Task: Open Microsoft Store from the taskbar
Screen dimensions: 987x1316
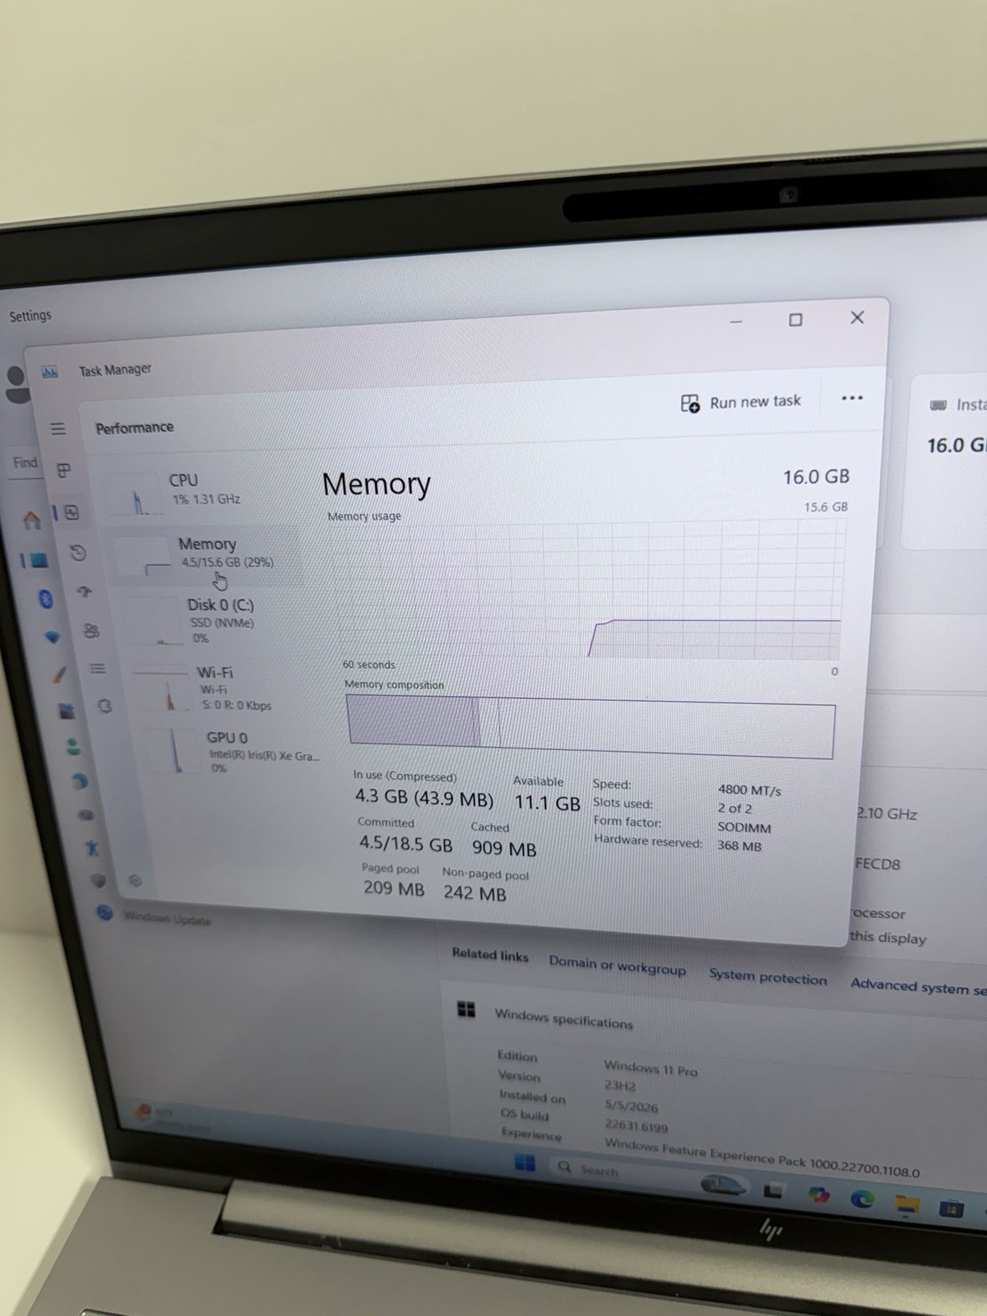Action: [x=951, y=1210]
